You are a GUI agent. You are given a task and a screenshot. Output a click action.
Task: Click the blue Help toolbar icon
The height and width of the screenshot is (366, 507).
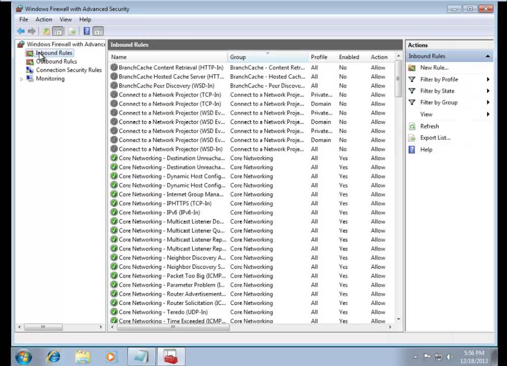[x=87, y=31]
